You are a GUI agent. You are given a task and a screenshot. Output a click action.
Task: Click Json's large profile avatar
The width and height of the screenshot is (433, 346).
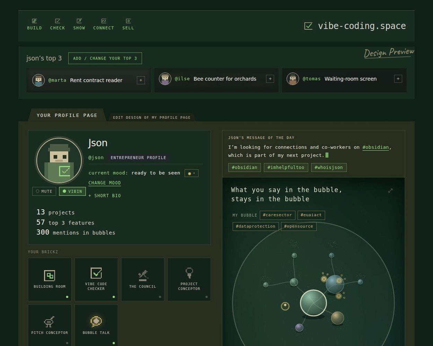click(59, 161)
